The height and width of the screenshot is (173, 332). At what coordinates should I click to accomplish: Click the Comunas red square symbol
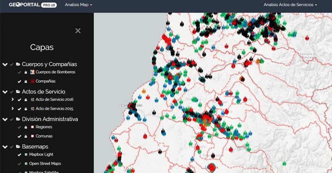tap(32, 136)
